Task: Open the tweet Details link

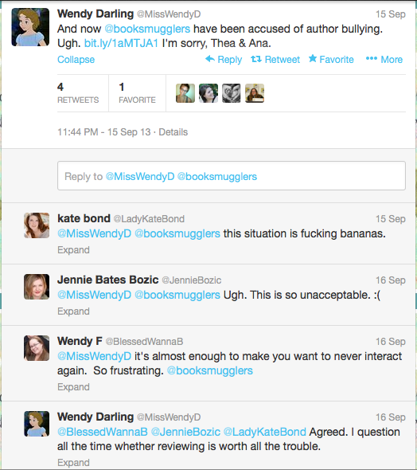Action: coord(173,132)
